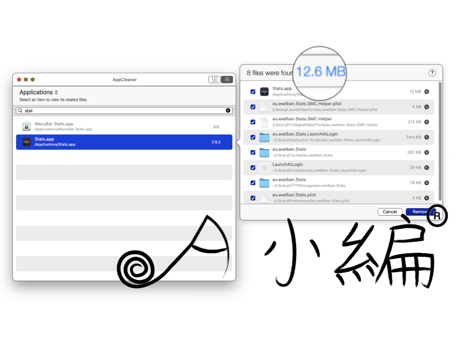Screen dimensions: 461x346
Task: Click the AppCleaner window title
Action: coord(125,79)
